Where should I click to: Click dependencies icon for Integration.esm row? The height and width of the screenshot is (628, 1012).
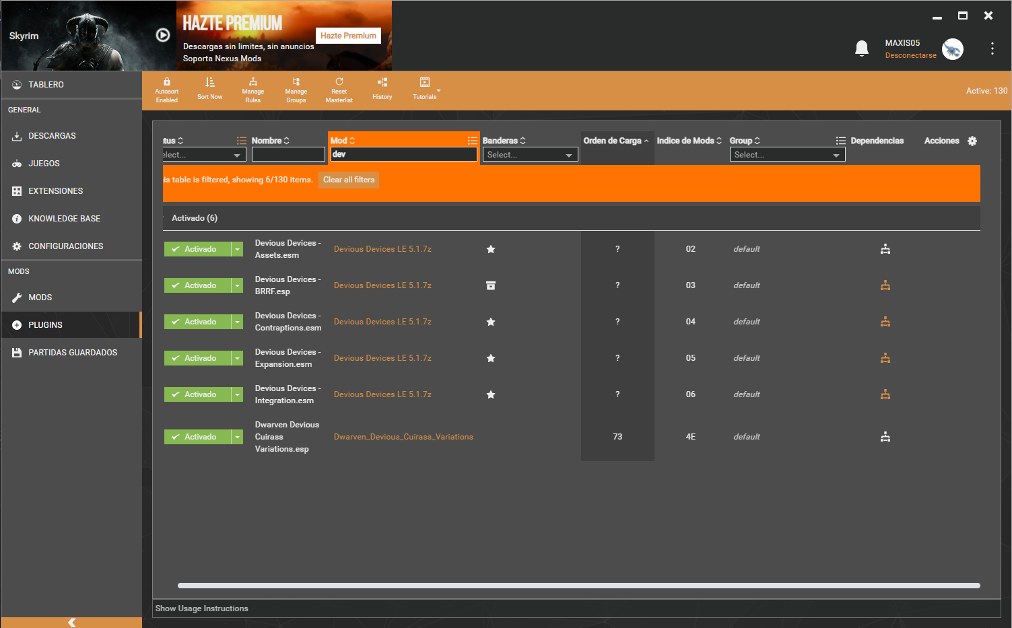885,394
